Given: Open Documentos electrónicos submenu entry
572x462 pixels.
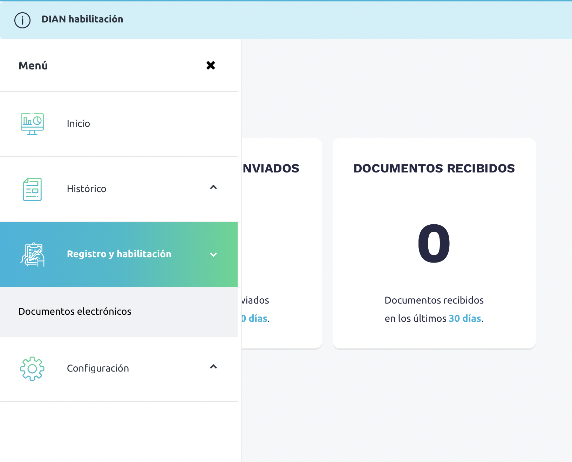Looking at the screenshot, I should [75, 312].
